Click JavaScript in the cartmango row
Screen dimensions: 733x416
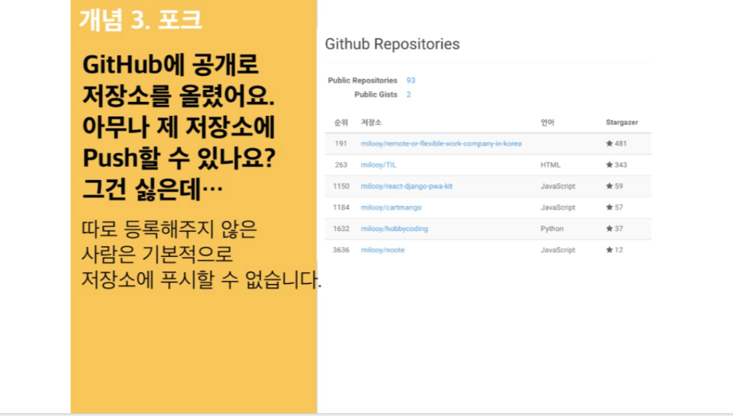557,207
